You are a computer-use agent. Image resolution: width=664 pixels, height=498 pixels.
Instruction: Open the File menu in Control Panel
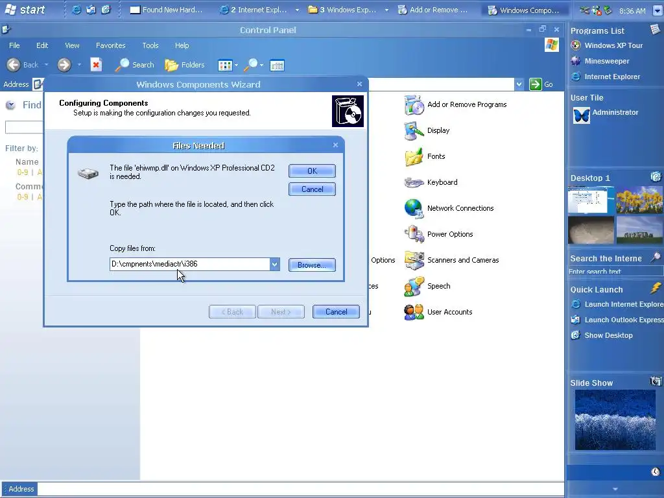click(x=14, y=45)
